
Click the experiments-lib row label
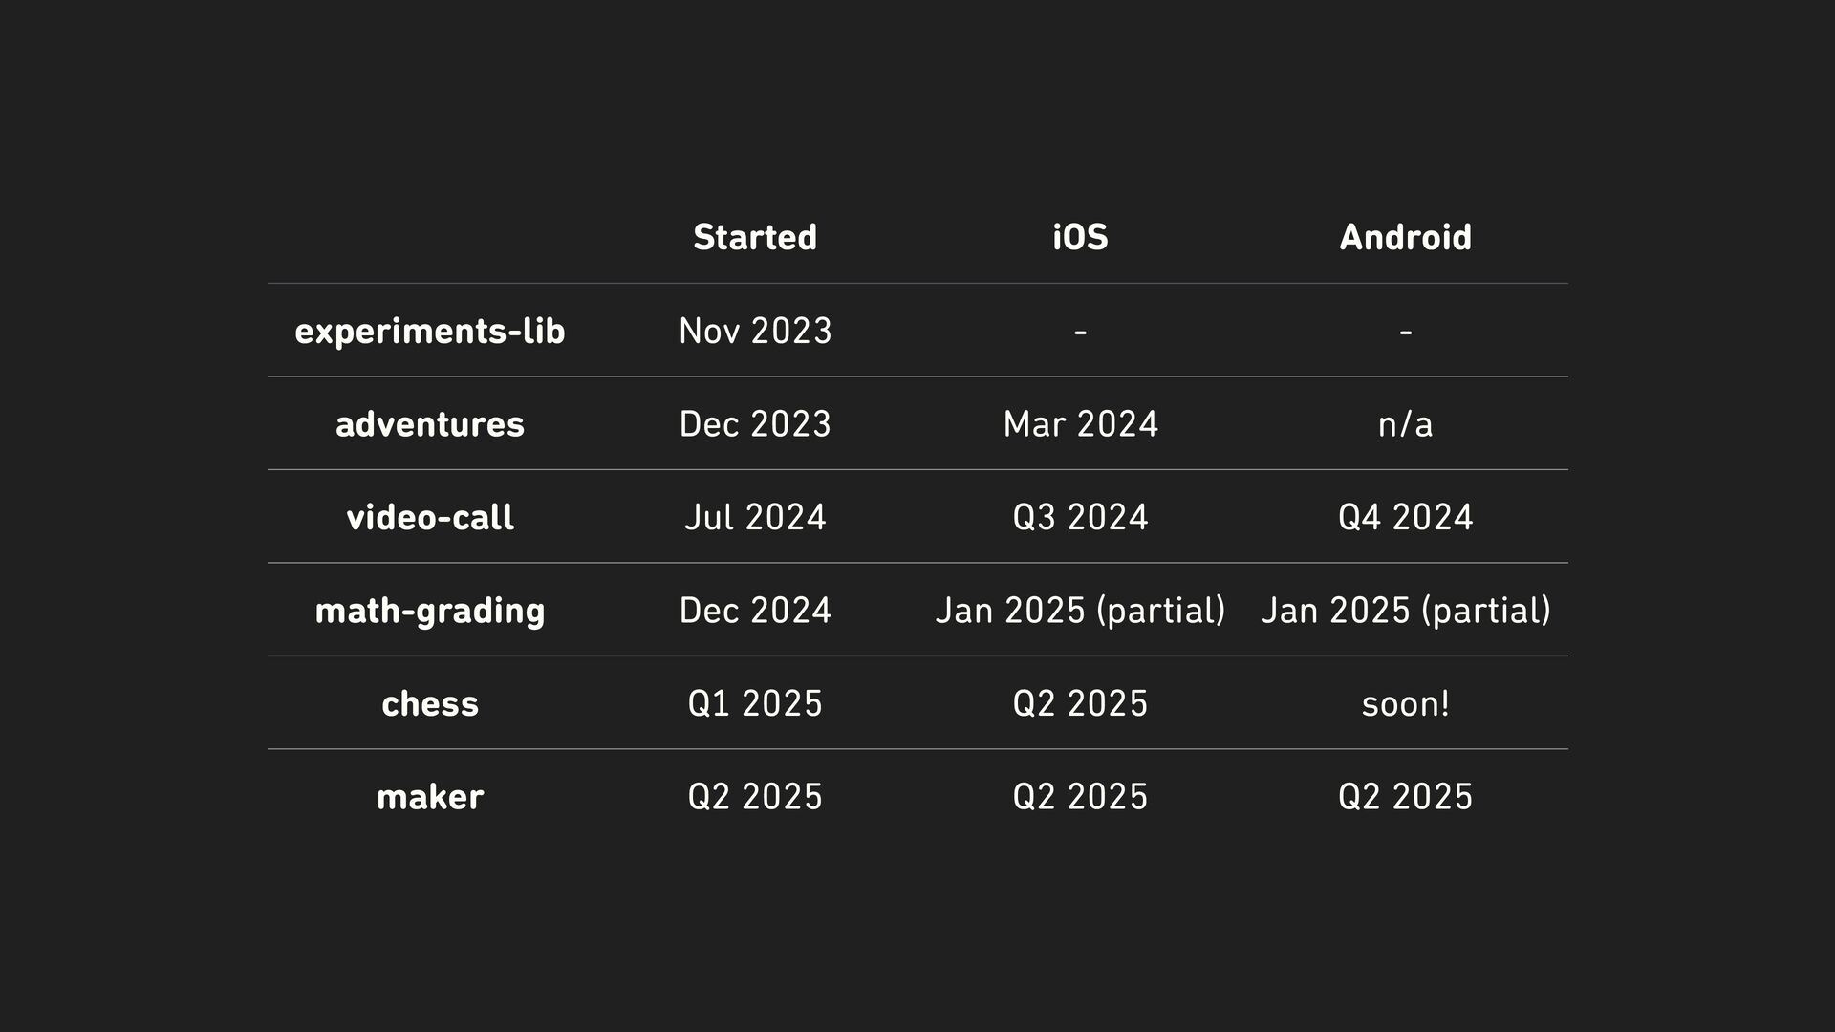(x=430, y=331)
